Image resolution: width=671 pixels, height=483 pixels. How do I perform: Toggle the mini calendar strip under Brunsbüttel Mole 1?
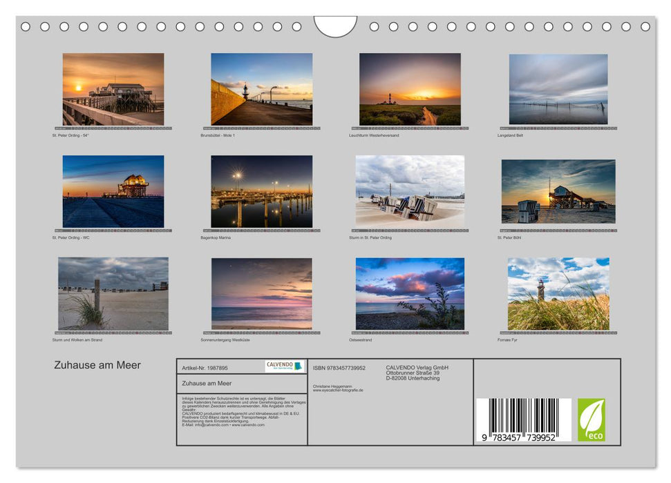tap(261, 128)
